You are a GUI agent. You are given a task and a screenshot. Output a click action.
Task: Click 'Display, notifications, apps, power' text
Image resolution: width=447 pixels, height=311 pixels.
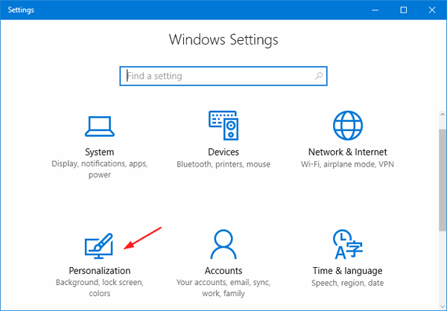pyautogui.click(x=100, y=169)
